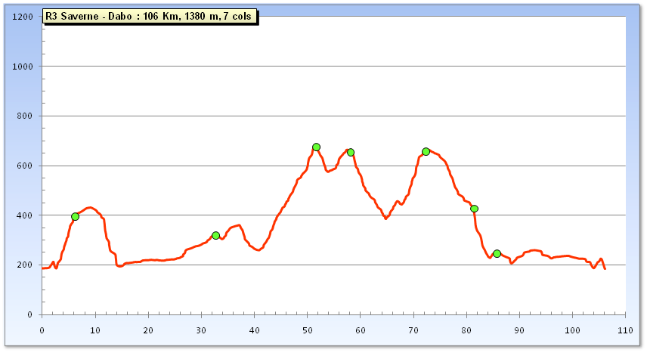Screen dimensions: 647x353
Task: Click the 10 label on the distance axis
Action: pyautogui.click(x=95, y=330)
